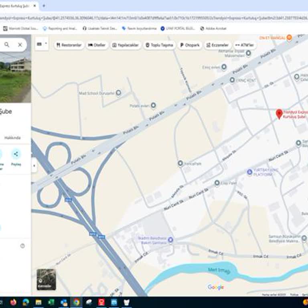Open File Explorer from the taskbar

38,302
